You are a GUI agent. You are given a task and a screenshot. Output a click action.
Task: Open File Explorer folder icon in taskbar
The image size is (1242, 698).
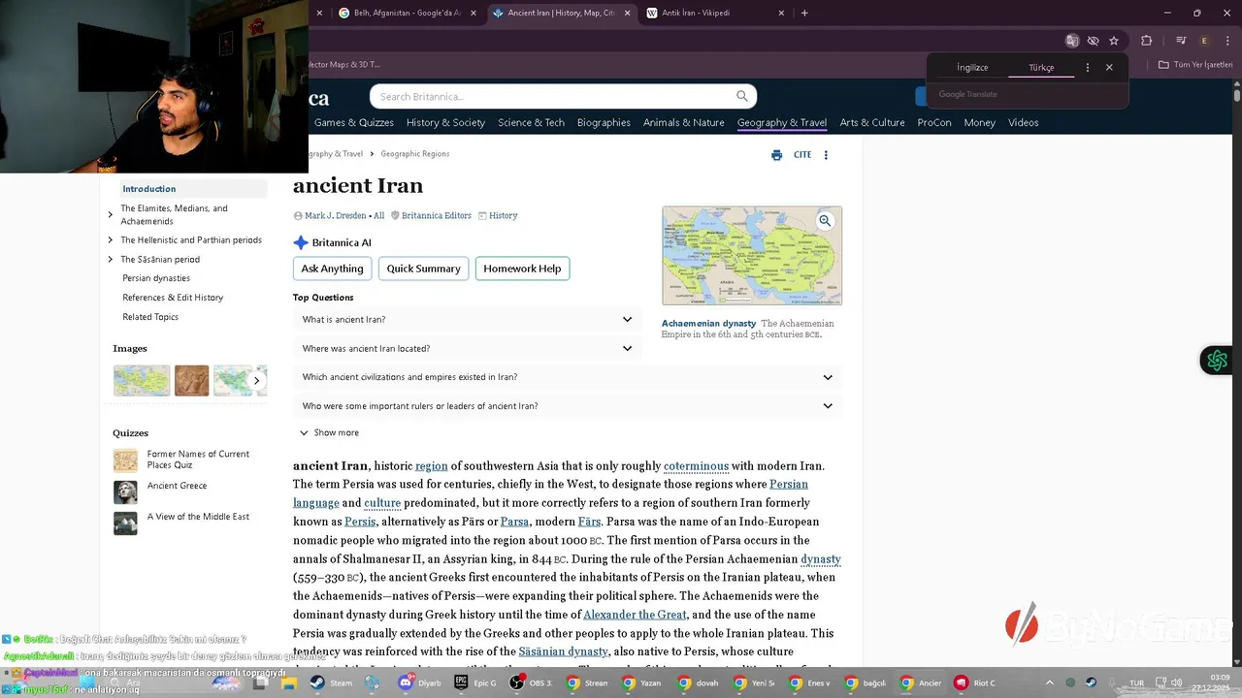[x=288, y=682]
